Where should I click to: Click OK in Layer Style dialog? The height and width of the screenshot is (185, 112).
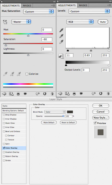pyautogui.click(x=101, y=106)
